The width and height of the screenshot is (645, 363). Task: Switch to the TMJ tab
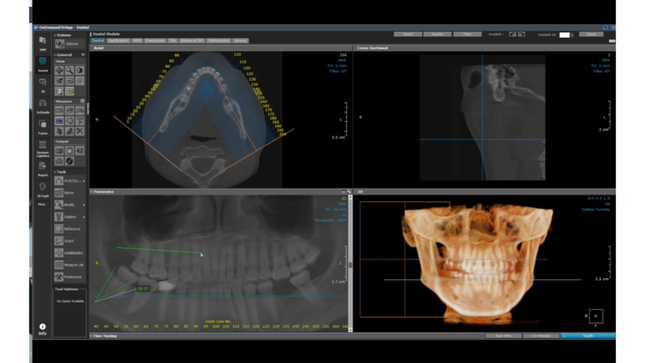click(173, 41)
